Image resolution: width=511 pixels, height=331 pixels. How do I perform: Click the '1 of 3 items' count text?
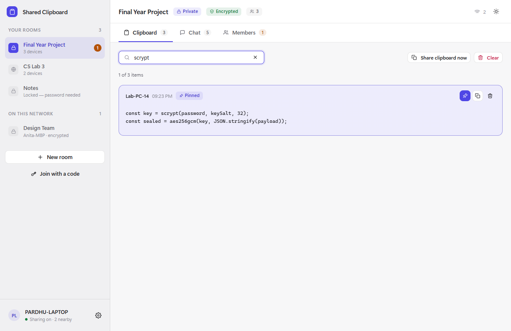coord(131,75)
